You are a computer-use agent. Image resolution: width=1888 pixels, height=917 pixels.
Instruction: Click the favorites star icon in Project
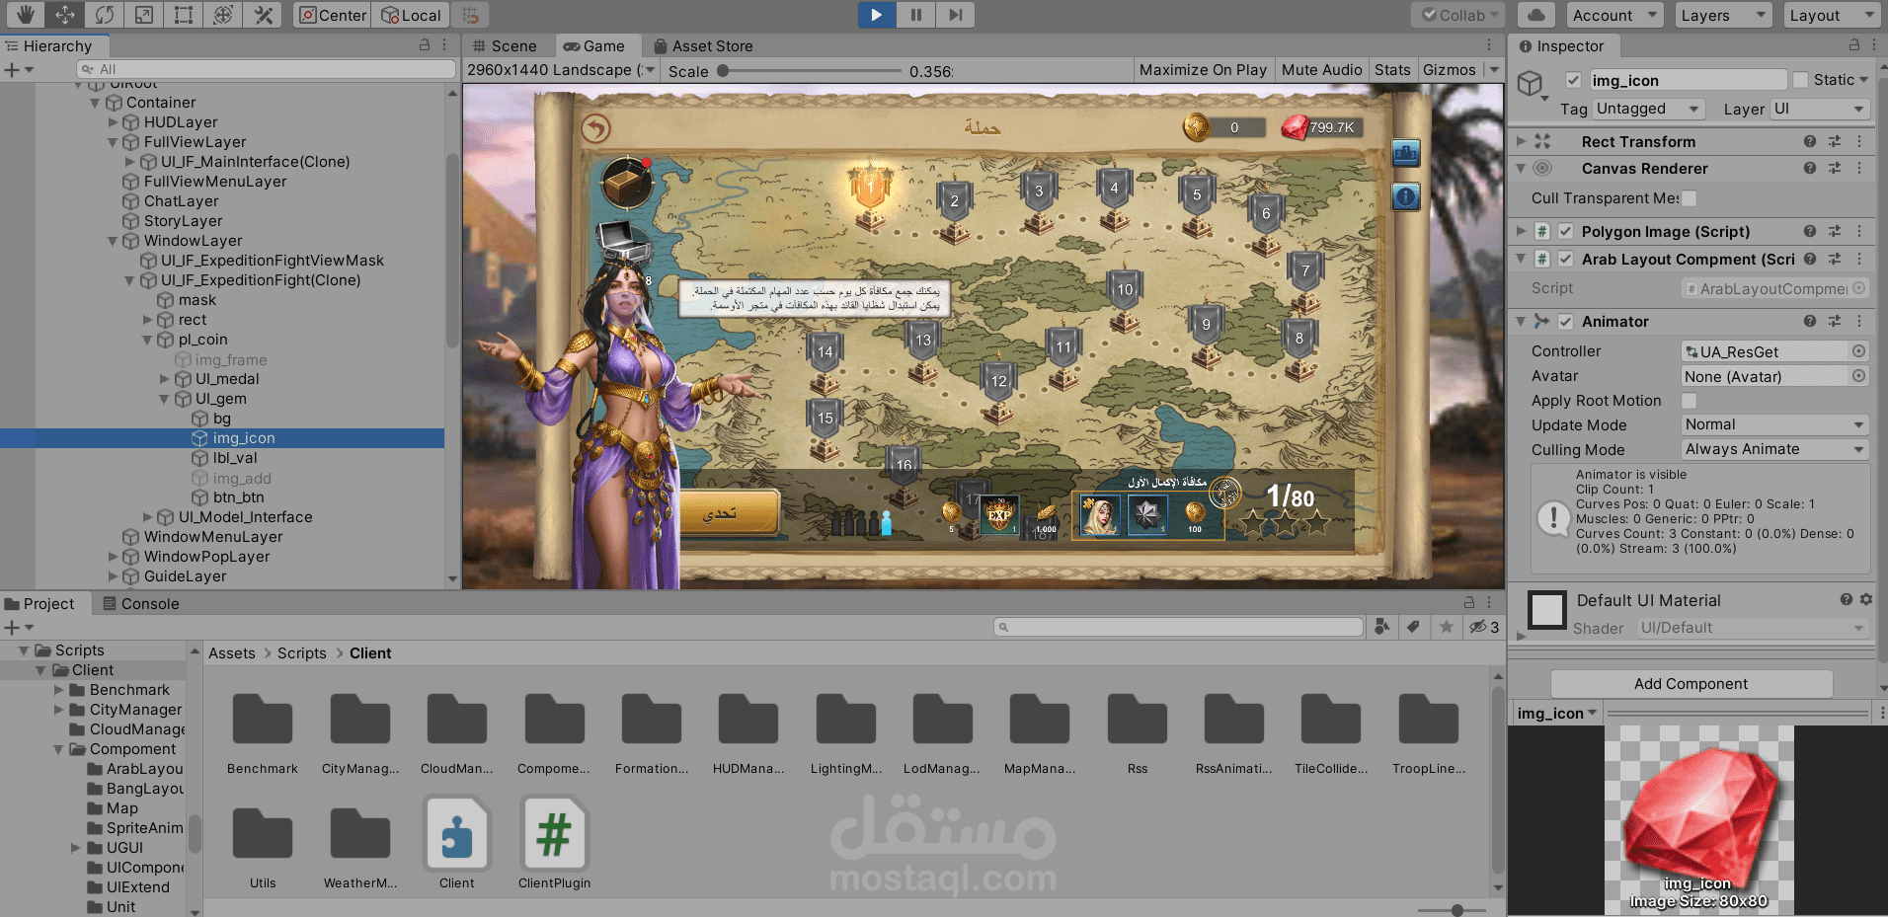1447,627
